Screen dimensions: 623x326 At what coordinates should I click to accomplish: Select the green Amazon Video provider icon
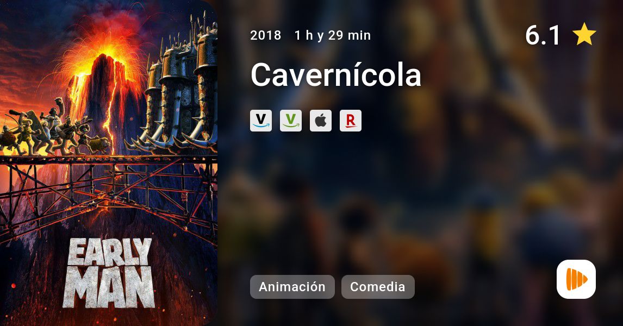291,121
